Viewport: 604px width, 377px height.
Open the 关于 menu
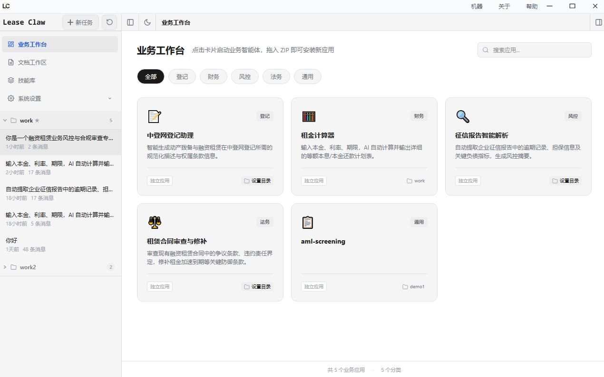tap(504, 6)
